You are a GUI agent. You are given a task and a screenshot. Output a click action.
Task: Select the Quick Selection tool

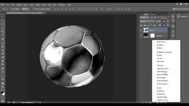click(3, 28)
